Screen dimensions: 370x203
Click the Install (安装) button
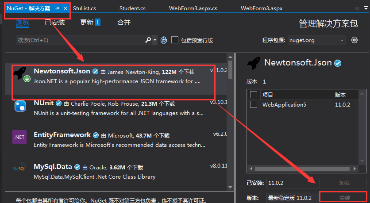[344, 198]
